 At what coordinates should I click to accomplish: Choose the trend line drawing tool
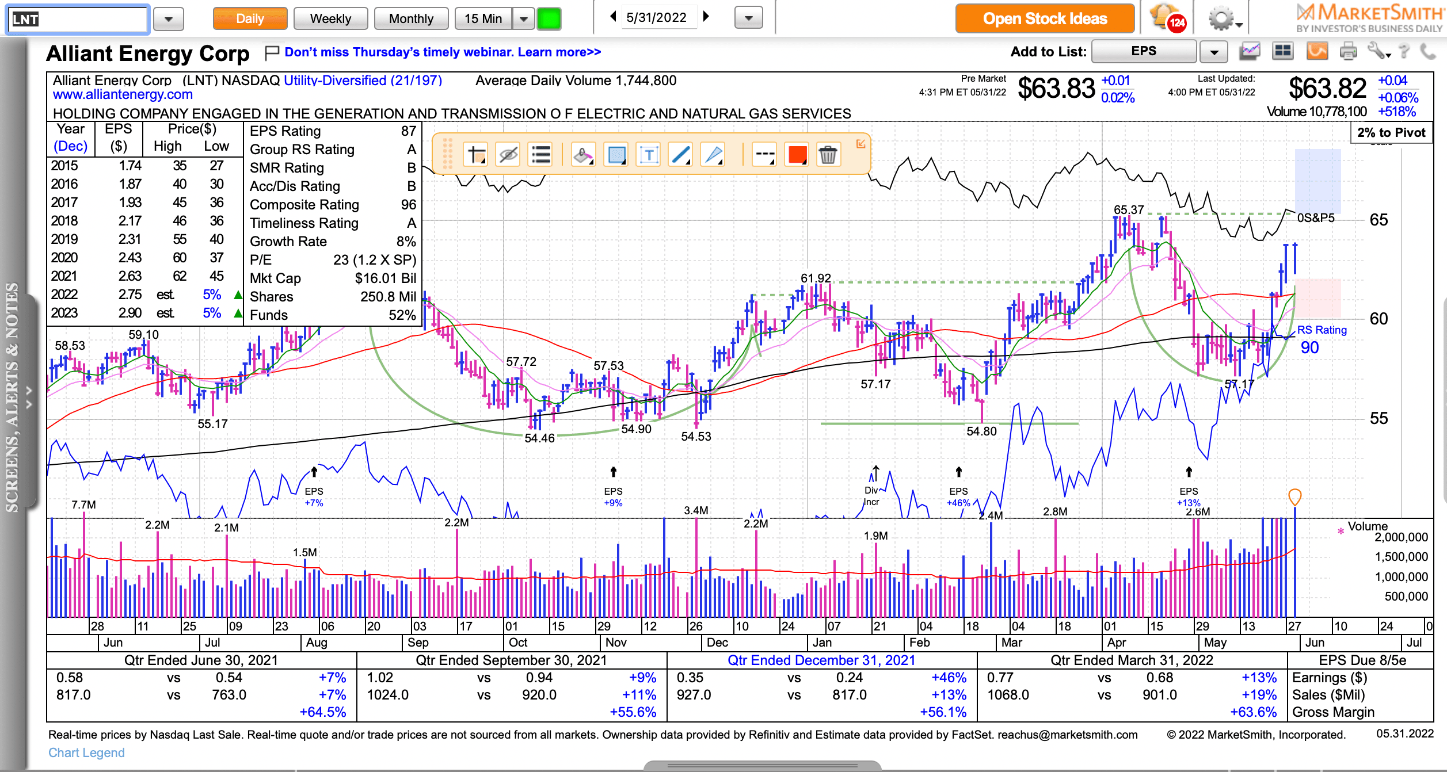(x=681, y=155)
